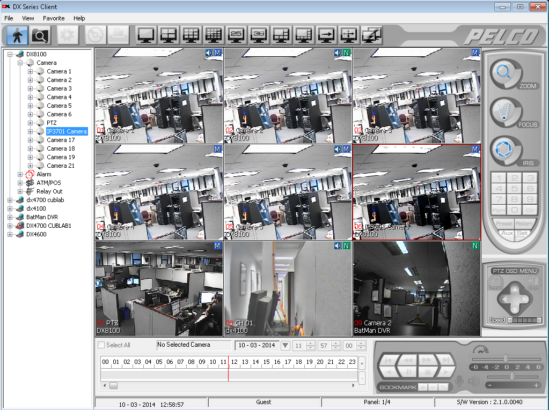Click the Aux button on PTZ panel
This screenshot has width=549, height=410.
(x=507, y=233)
